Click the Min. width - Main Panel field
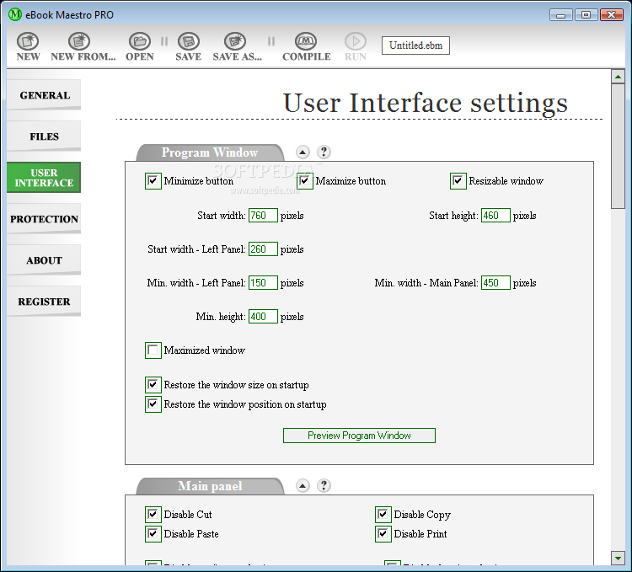The image size is (632, 572). click(x=495, y=283)
